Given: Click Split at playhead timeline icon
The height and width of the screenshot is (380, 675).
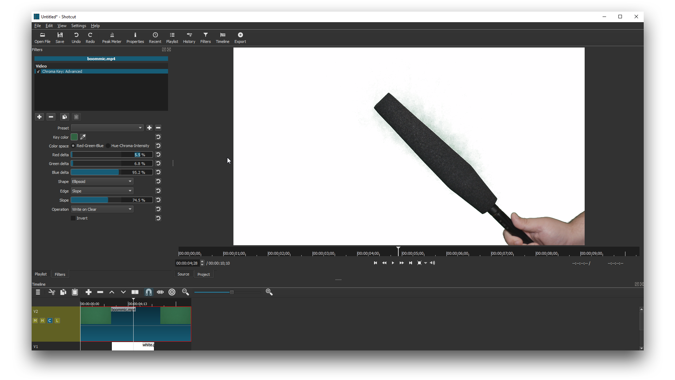Looking at the screenshot, I should pos(135,292).
